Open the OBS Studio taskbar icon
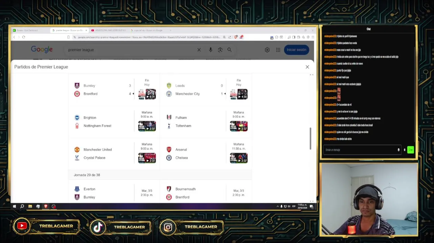 53,206
